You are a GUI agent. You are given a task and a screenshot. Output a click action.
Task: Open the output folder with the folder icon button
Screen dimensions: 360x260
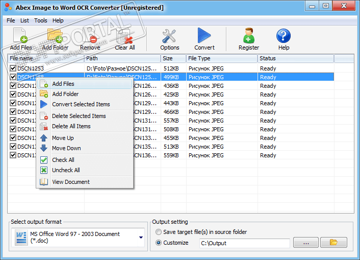click(333, 243)
